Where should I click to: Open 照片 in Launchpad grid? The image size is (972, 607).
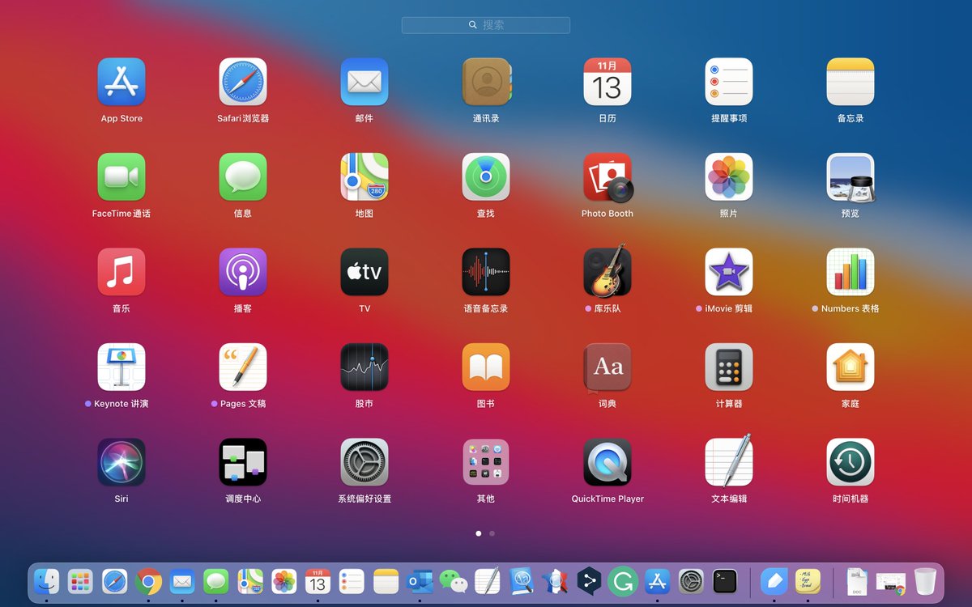point(729,176)
